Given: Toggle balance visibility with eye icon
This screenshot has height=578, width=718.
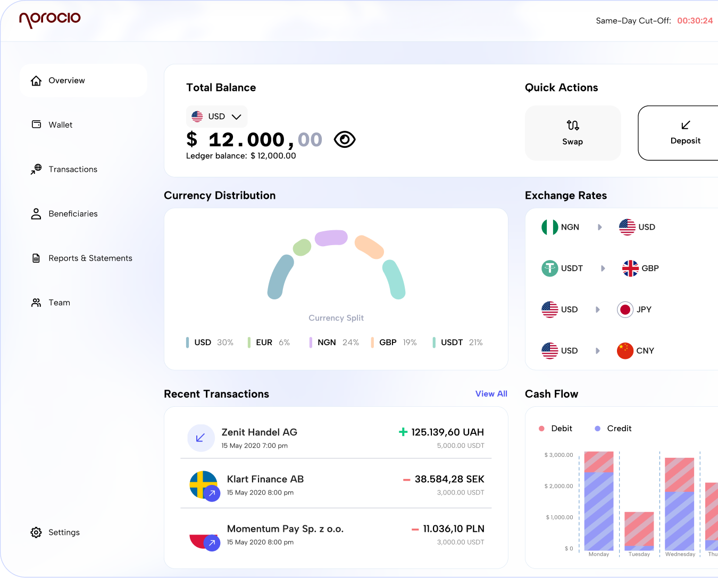Looking at the screenshot, I should [x=344, y=139].
